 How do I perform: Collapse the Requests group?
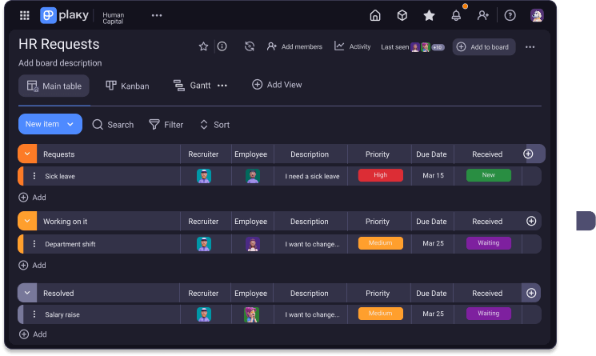tap(27, 154)
